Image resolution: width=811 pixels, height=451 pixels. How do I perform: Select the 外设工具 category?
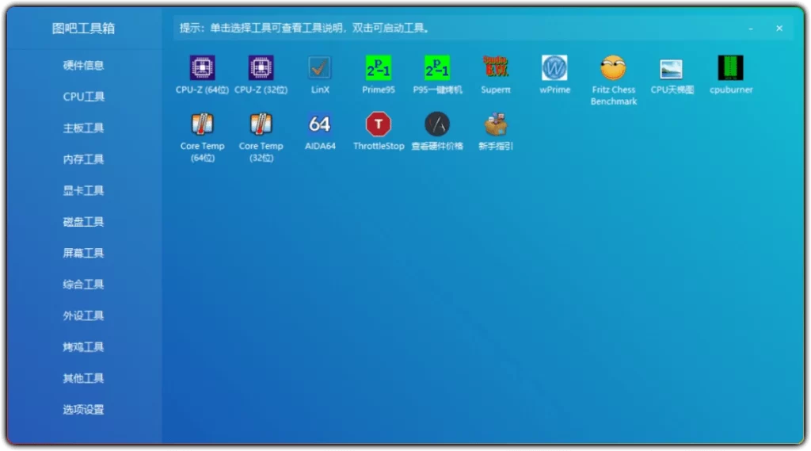(x=83, y=315)
